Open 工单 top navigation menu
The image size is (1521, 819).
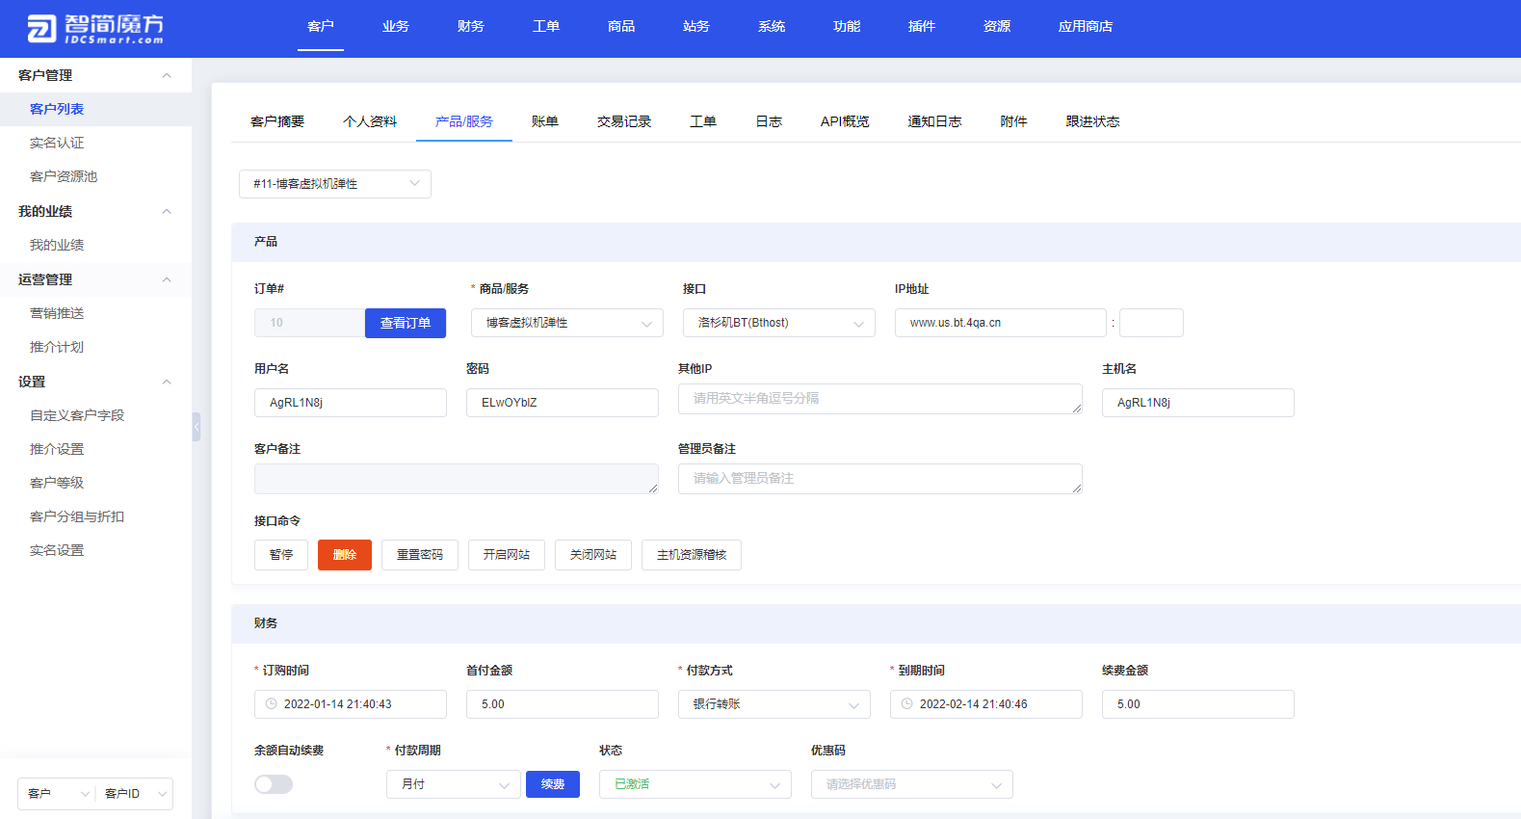tap(546, 26)
